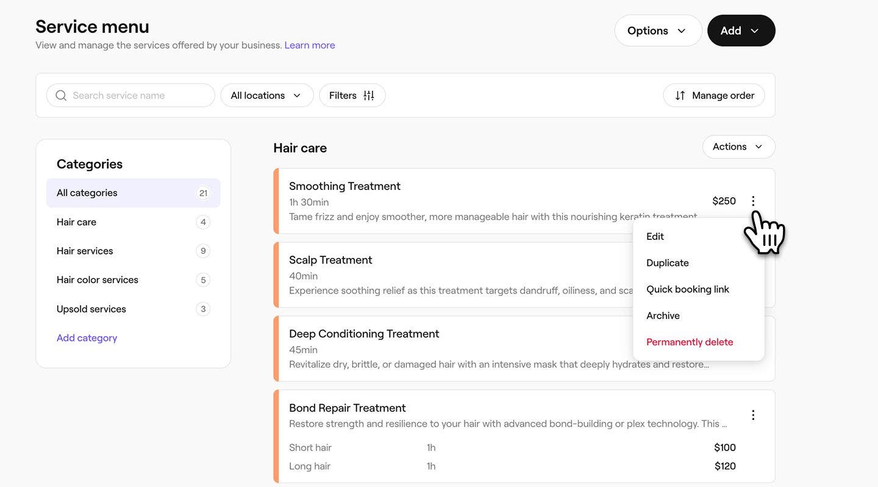Image resolution: width=878 pixels, height=487 pixels.
Task: Select the Hair color services category
Action: [x=98, y=280]
